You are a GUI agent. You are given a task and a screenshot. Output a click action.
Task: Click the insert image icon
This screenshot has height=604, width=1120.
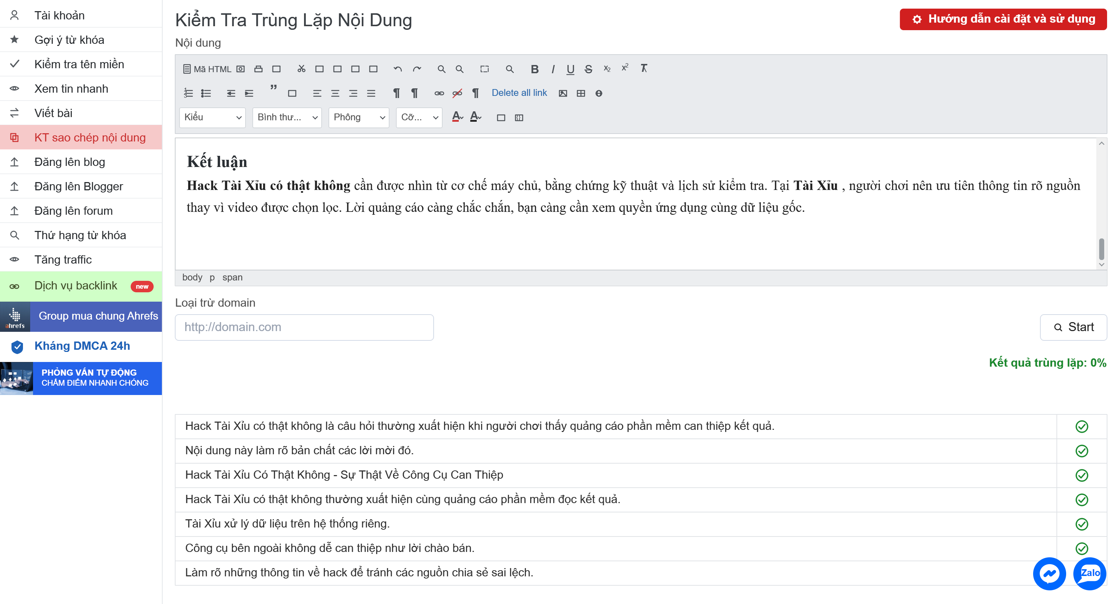(563, 93)
